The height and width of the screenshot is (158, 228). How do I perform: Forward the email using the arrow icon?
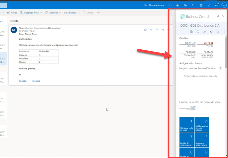tap(163, 30)
